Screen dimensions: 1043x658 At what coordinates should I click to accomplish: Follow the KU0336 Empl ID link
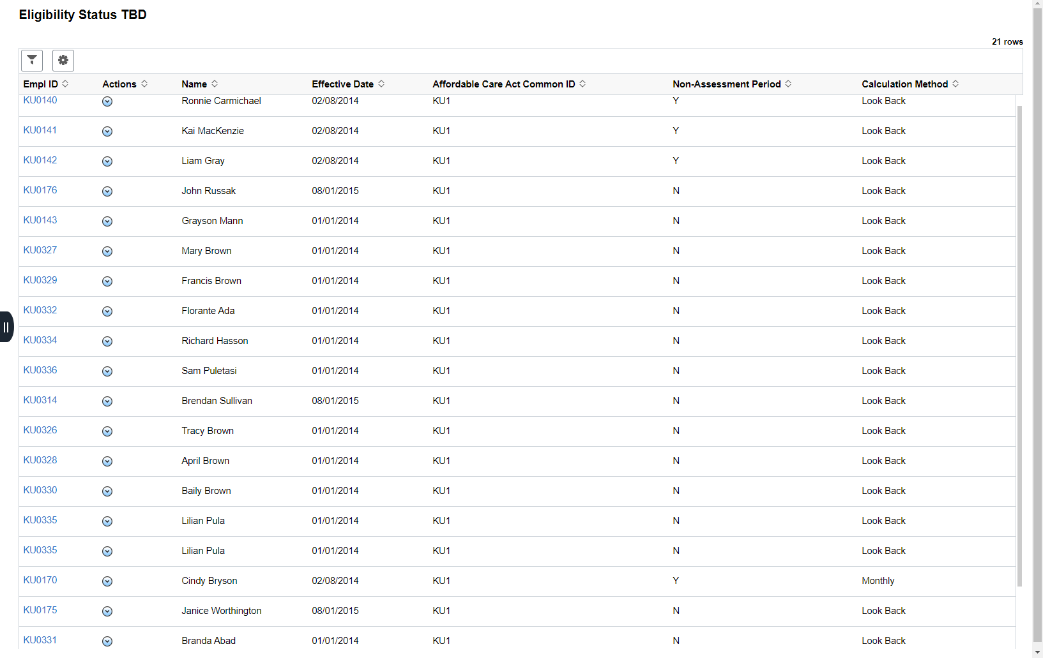coord(40,370)
